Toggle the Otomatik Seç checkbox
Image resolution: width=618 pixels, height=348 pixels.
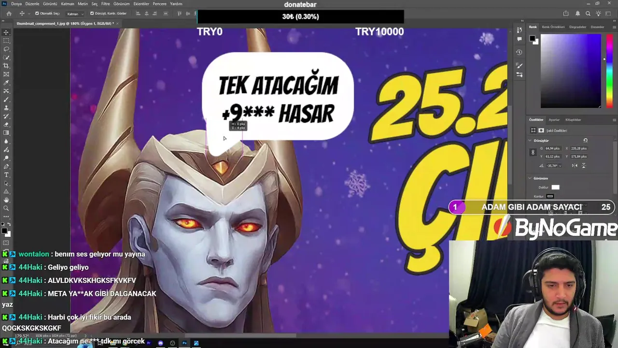pos(37,14)
